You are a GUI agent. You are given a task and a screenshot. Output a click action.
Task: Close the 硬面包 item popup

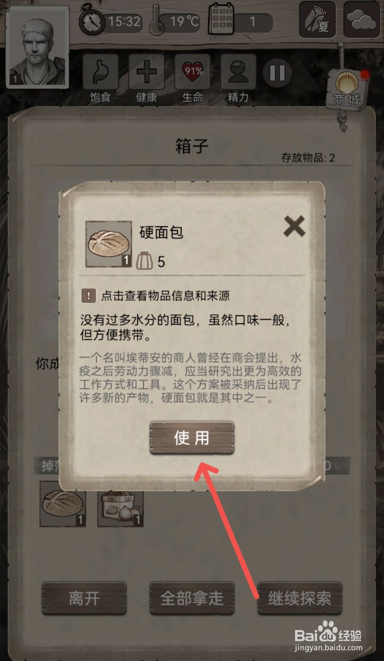[x=294, y=226]
